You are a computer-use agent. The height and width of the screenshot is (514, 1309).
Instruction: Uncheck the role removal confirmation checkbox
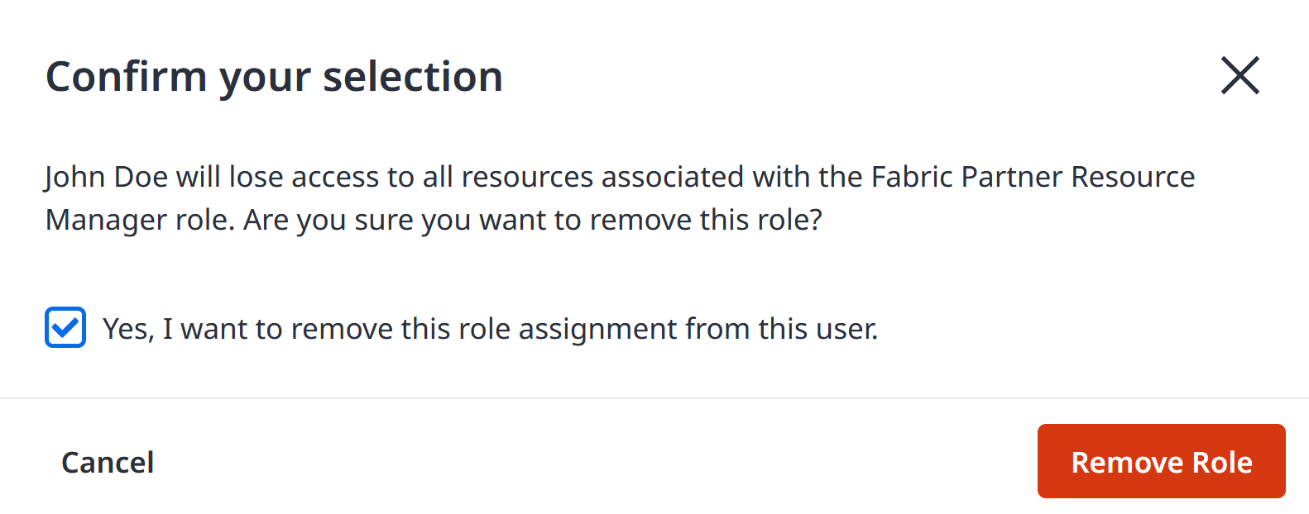click(x=65, y=327)
